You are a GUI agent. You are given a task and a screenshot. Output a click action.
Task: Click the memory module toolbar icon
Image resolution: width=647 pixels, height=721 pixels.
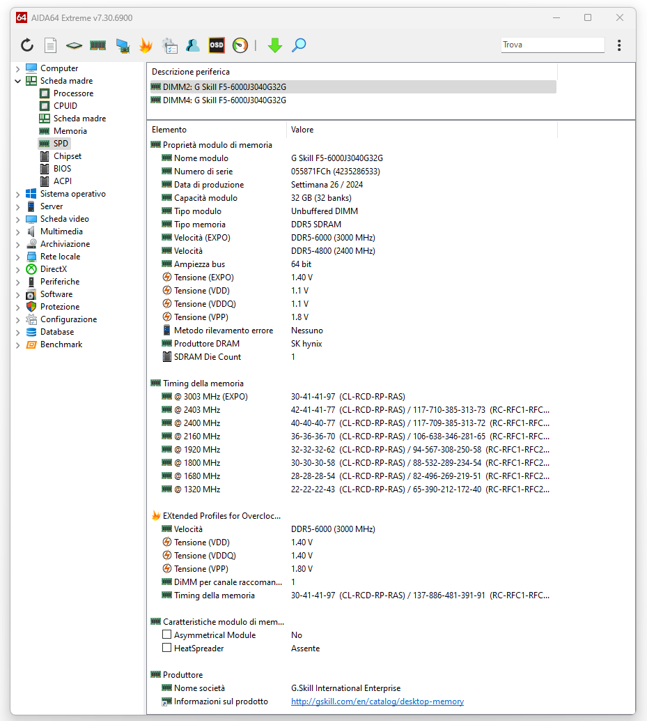point(98,45)
